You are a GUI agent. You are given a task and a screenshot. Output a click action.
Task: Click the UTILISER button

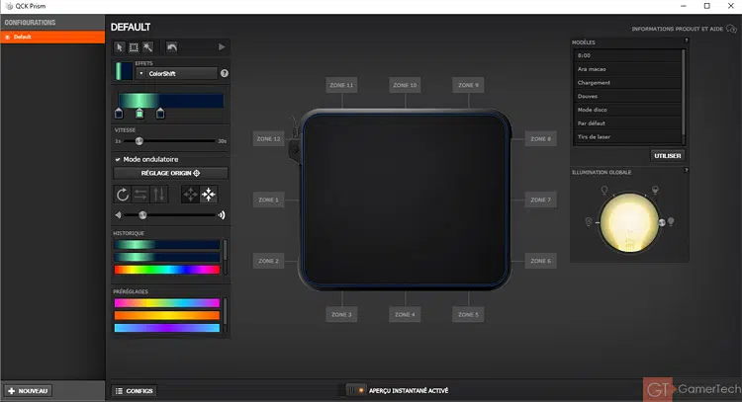[667, 155]
